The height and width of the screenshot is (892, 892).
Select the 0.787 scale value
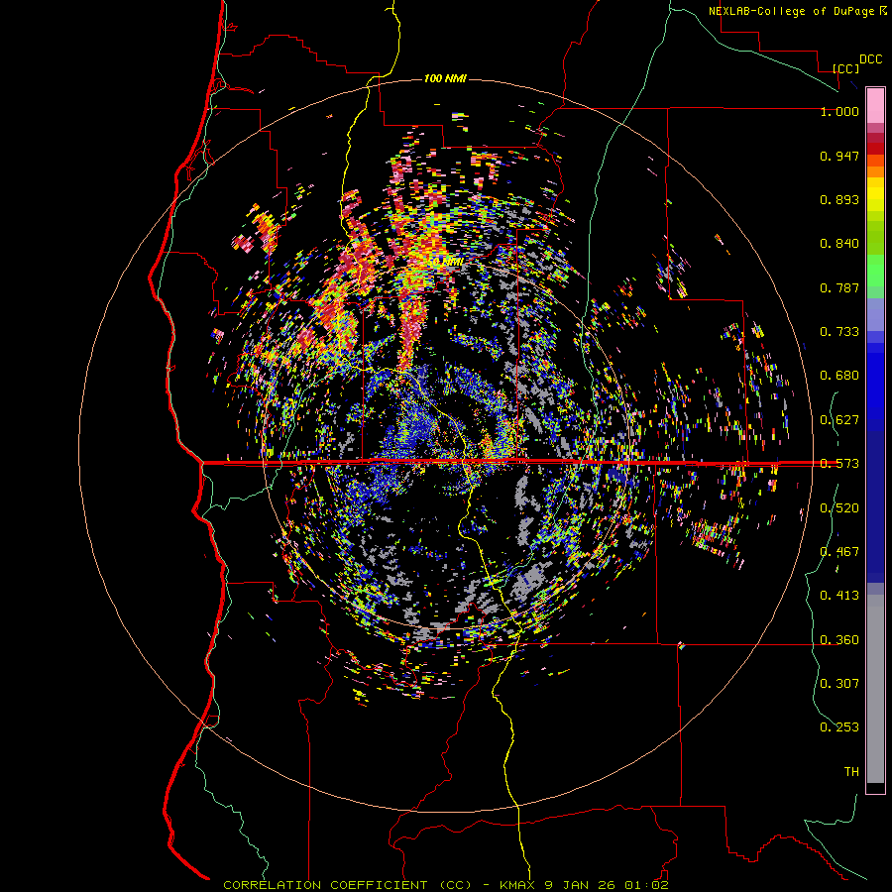[839, 287]
